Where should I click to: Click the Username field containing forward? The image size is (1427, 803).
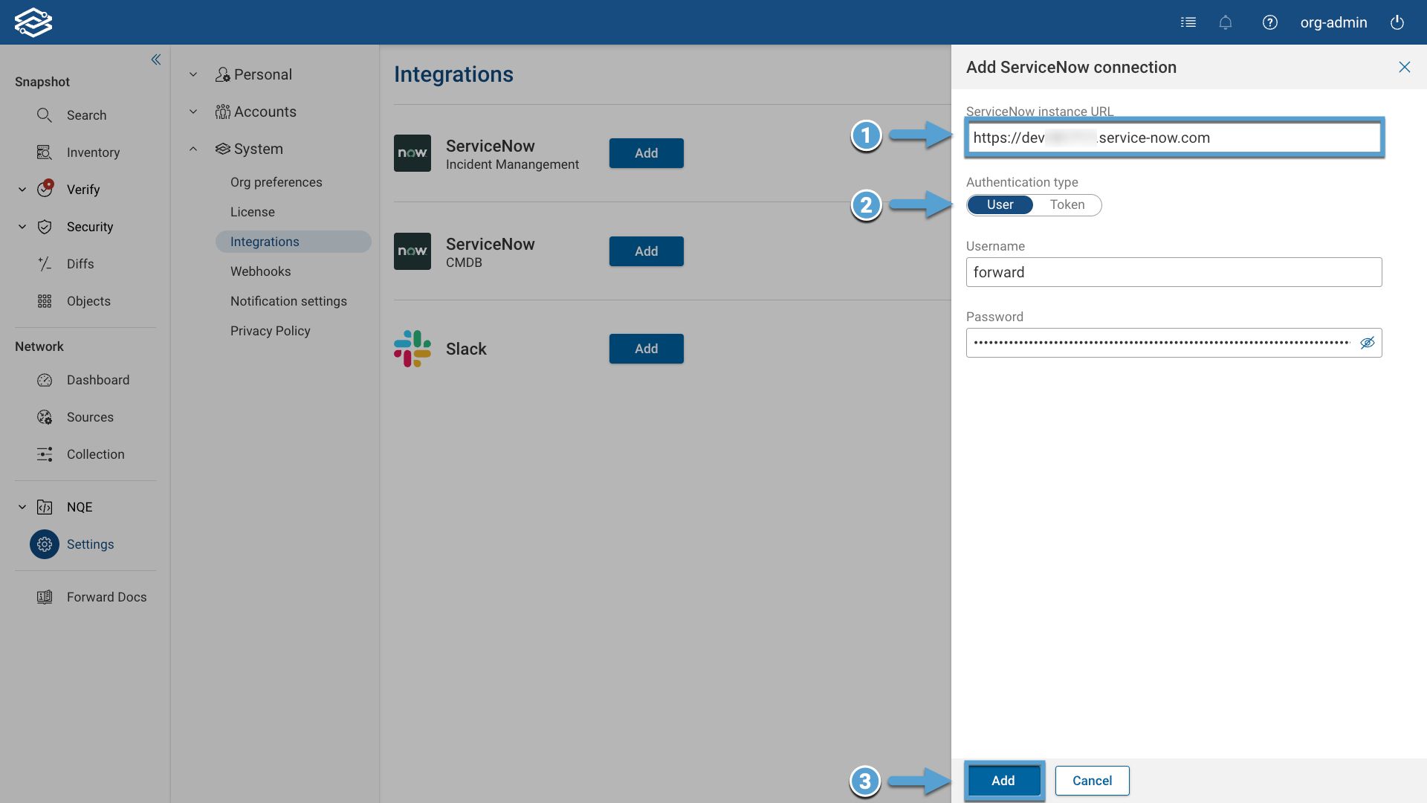click(x=1174, y=272)
